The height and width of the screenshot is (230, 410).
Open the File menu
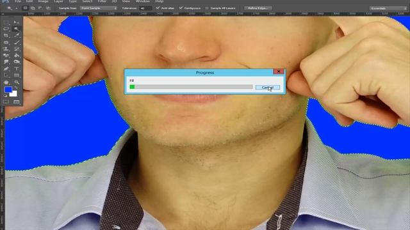(18, 1)
